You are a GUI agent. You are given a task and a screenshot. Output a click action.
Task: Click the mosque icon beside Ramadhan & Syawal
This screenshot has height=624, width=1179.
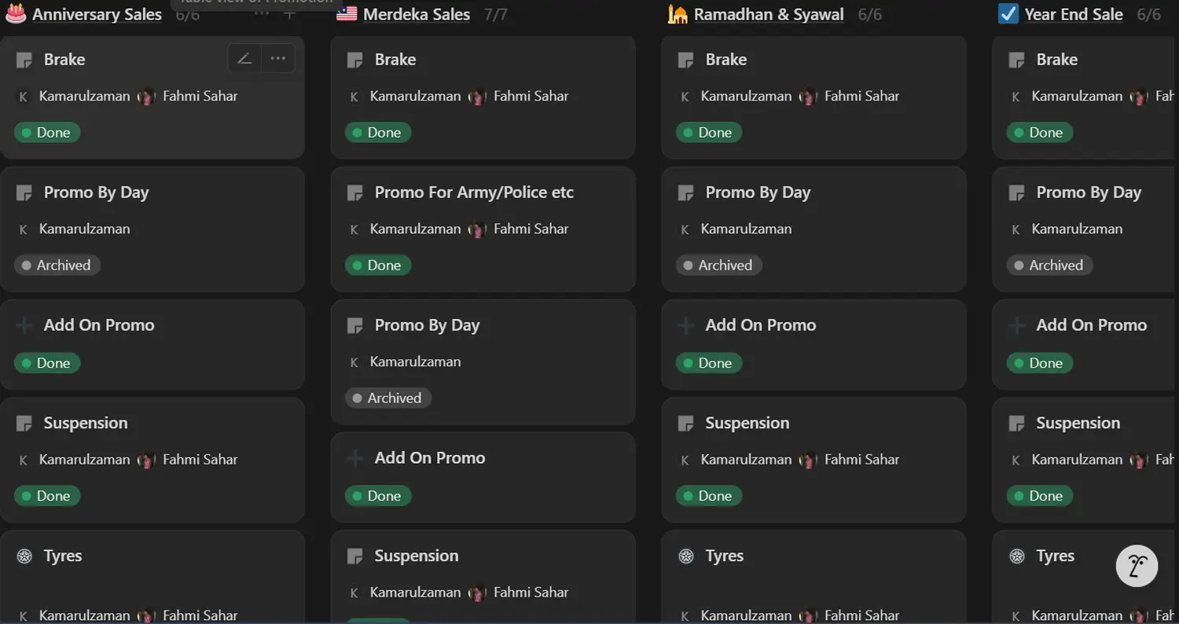click(678, 14)
